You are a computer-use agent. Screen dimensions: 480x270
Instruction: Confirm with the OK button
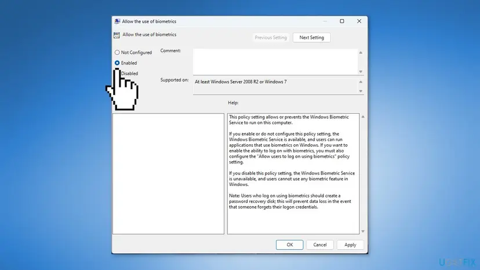(290, 245)
